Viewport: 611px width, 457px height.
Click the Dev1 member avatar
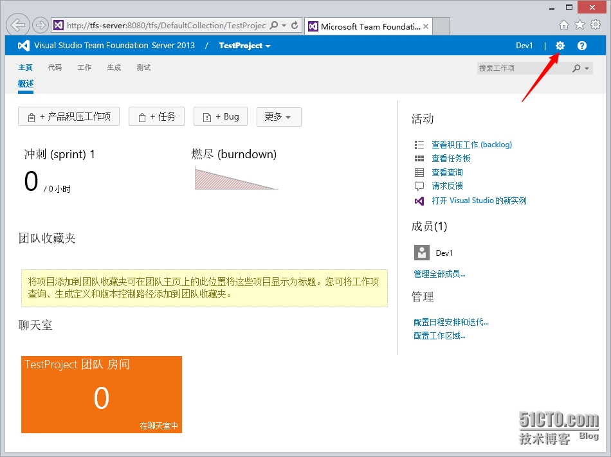point(422,253)
